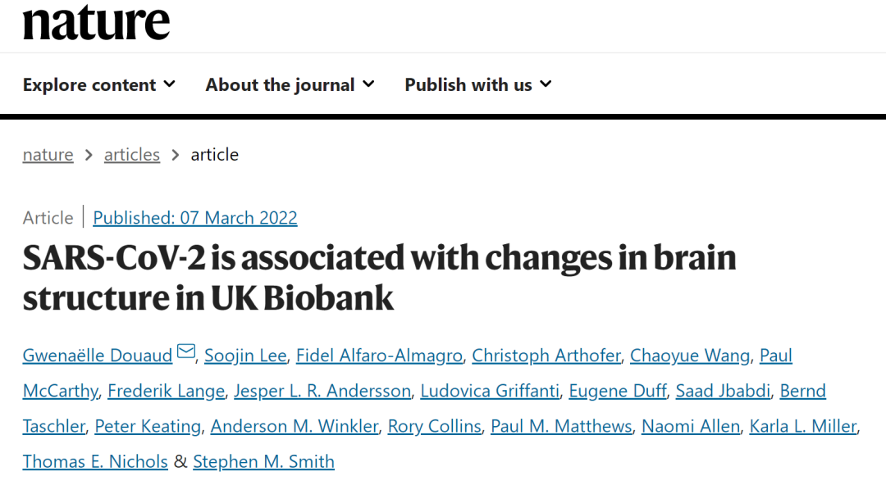Expand Publish with us menu

tap(477, 84)
